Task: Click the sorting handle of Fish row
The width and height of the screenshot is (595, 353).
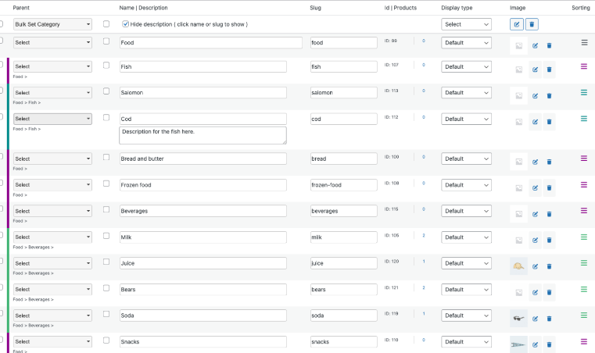Action: (x=584, y=66)
